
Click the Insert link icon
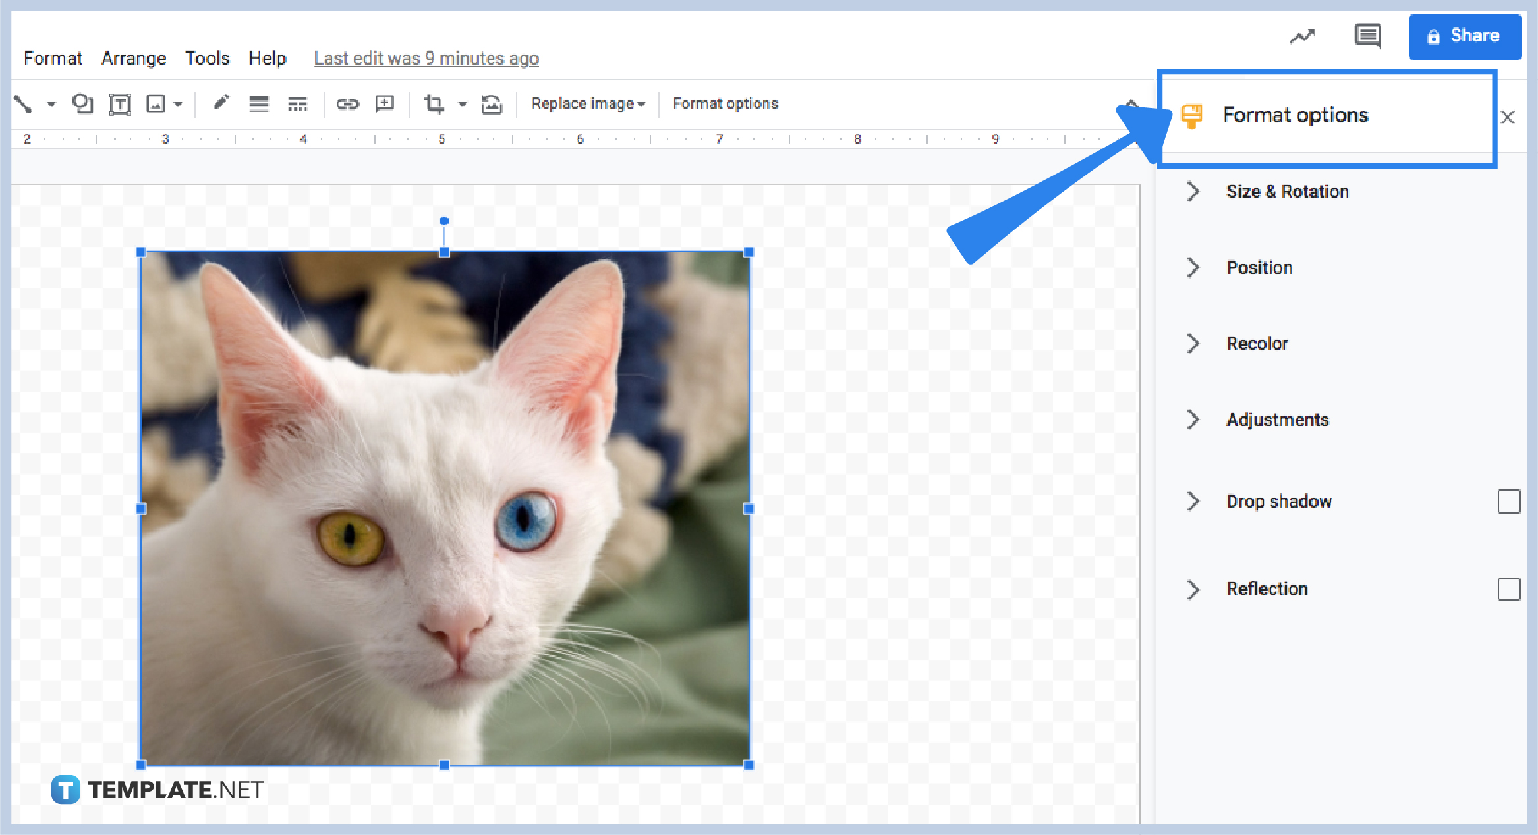click(x=348, y=103)
